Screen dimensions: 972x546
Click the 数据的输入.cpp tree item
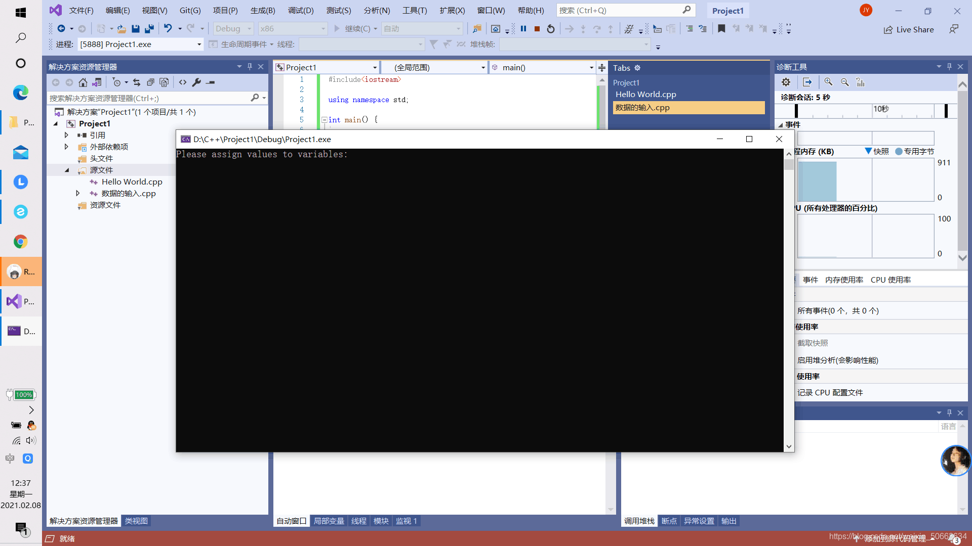127,193
